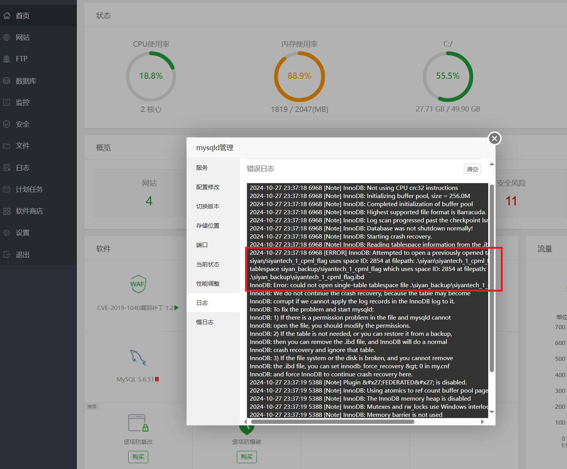567x469 pixels.
Task: Click the monitor icon beside 监控
Action: (x=7, y=102)
